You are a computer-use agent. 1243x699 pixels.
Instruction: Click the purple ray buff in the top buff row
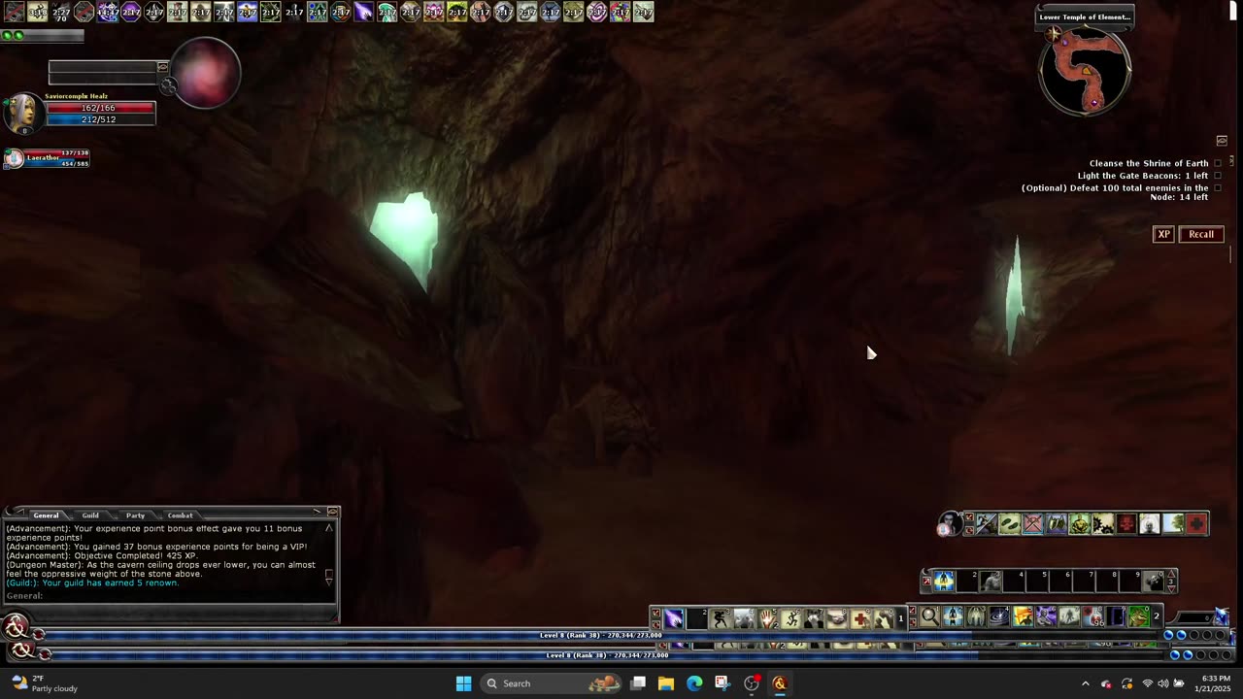(x=364, y=12)
